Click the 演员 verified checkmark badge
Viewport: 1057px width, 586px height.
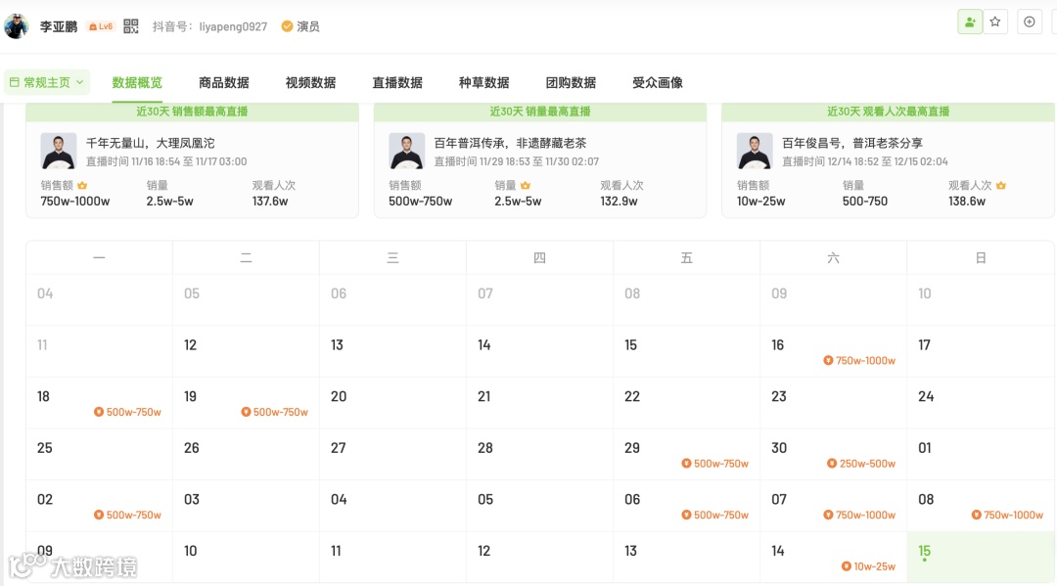tap(287, 26)
